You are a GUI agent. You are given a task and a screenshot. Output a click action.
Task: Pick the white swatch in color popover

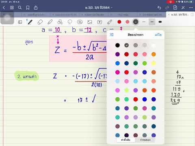(154, 45)
